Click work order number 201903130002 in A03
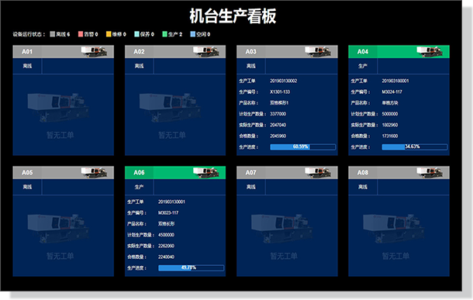Screen dimensions: 473x300 pos(283,81)
